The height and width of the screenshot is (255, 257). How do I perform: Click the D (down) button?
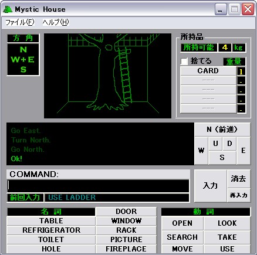229,144
